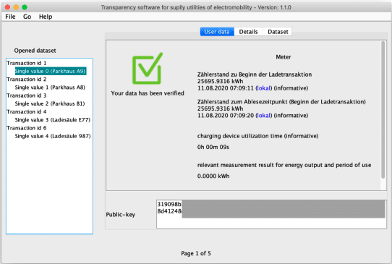
Task: Switch to the Dataset tab
Action: coord(278,32)
